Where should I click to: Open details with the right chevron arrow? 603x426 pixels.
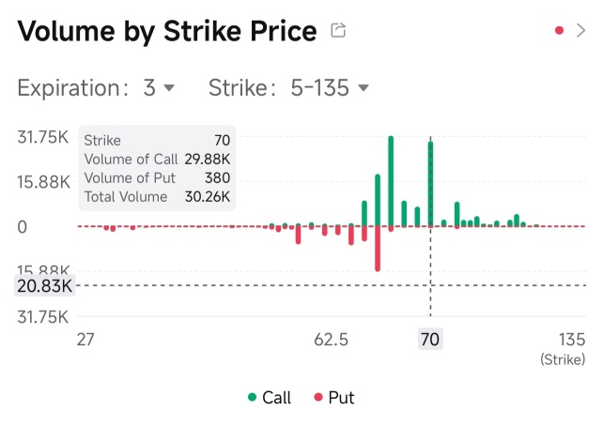click(580, 30)
